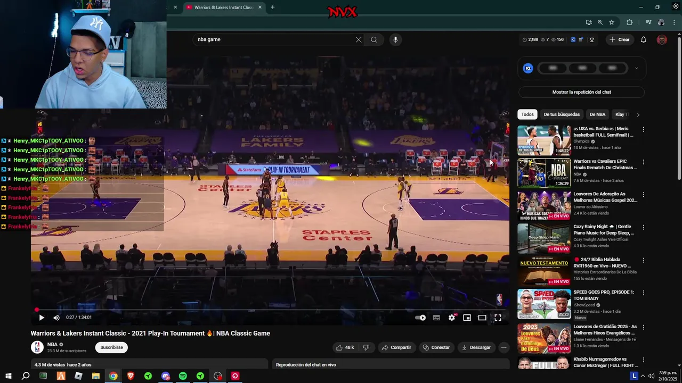Open system volume speaker icon in tray

pyautogui.click(x=651, y=376)
